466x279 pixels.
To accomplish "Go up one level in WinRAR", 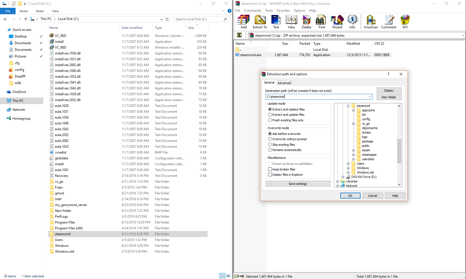I will (x=239, y=35).
